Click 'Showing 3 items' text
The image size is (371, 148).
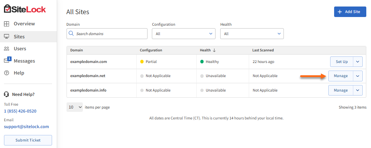353,107
